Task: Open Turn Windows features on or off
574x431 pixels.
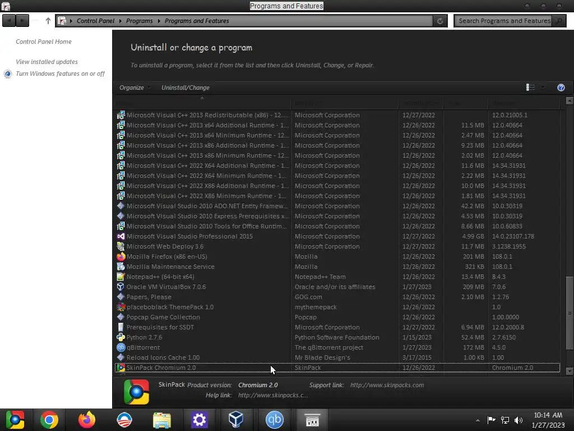Action: [60, 74]
